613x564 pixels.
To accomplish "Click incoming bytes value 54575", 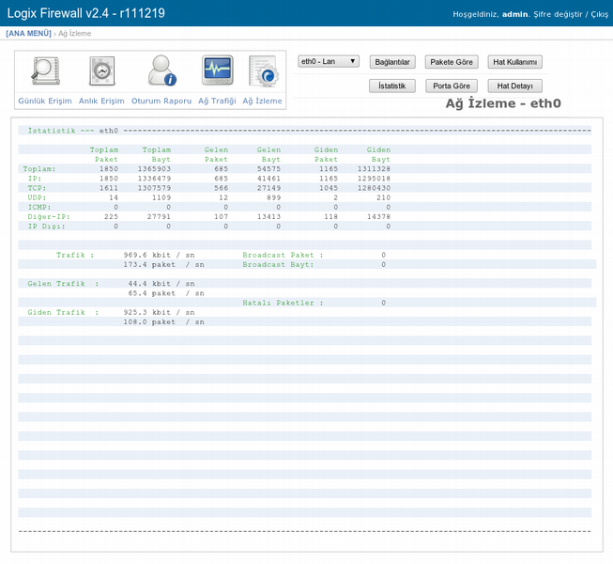I will point(268,169).
